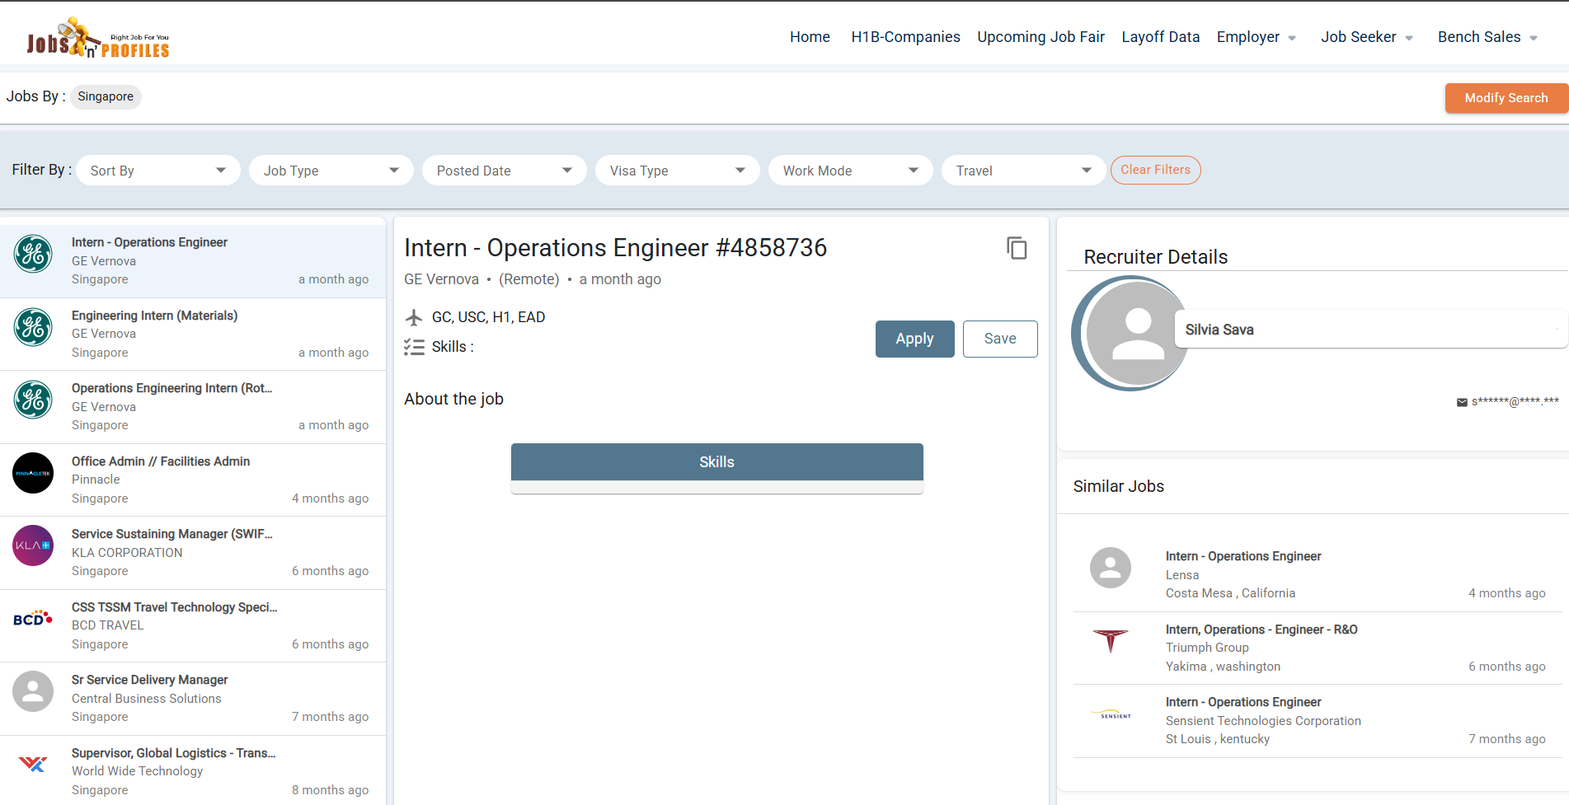Viewport: 1569px width, 805px height.
Task: Open the Sort By dropdown
Action: [158, 171]
